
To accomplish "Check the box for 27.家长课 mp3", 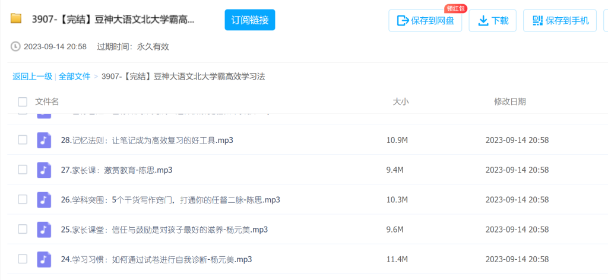I will [23, 170].
